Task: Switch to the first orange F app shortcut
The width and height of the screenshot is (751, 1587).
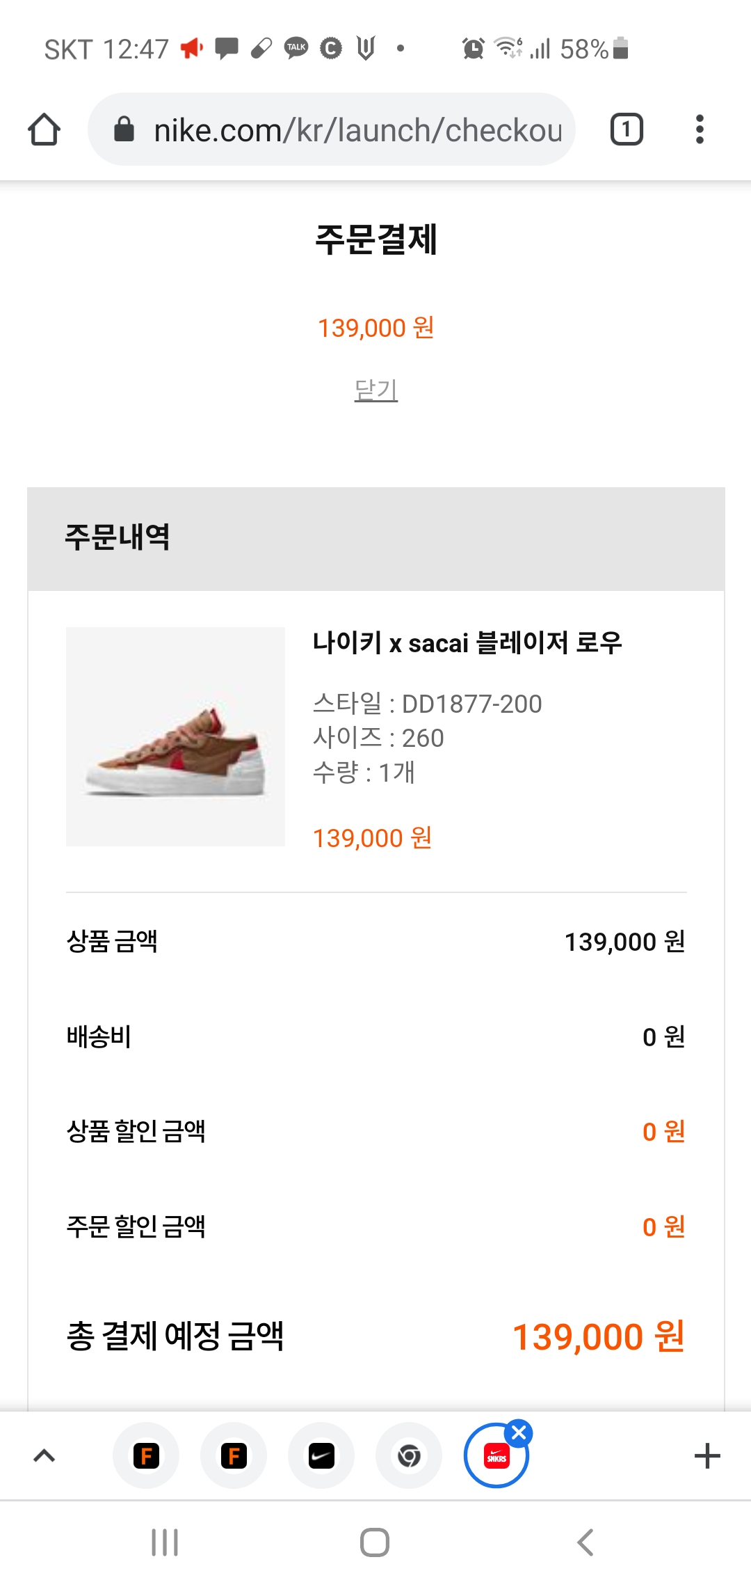Action: pos(146,1455)
